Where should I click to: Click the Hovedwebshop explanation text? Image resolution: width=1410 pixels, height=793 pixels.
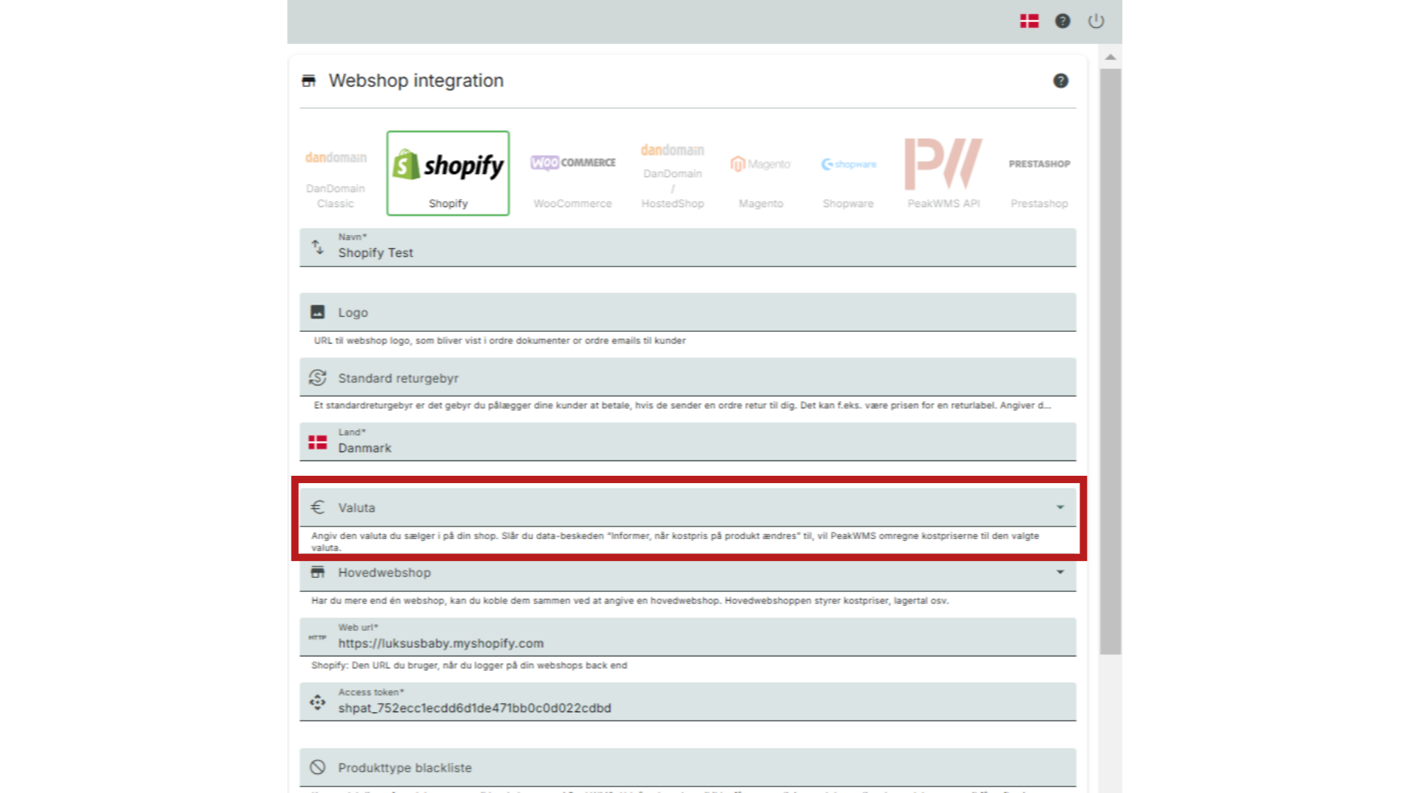pos(629,601)
